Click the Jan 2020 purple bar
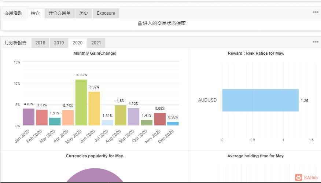321x183 pixels. tap(29, 117)
